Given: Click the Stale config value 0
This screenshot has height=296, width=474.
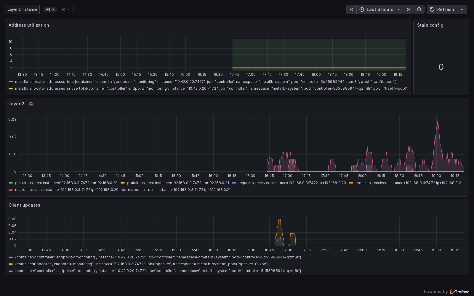Looking at the screenshot, I should point(441,67).
